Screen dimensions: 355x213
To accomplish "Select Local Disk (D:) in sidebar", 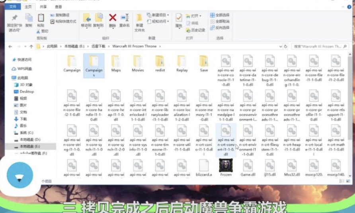I will 27,139.
